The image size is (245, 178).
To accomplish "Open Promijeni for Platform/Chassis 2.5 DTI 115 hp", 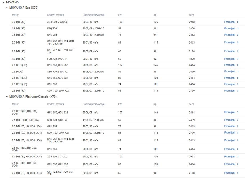I will click(230, 140).
